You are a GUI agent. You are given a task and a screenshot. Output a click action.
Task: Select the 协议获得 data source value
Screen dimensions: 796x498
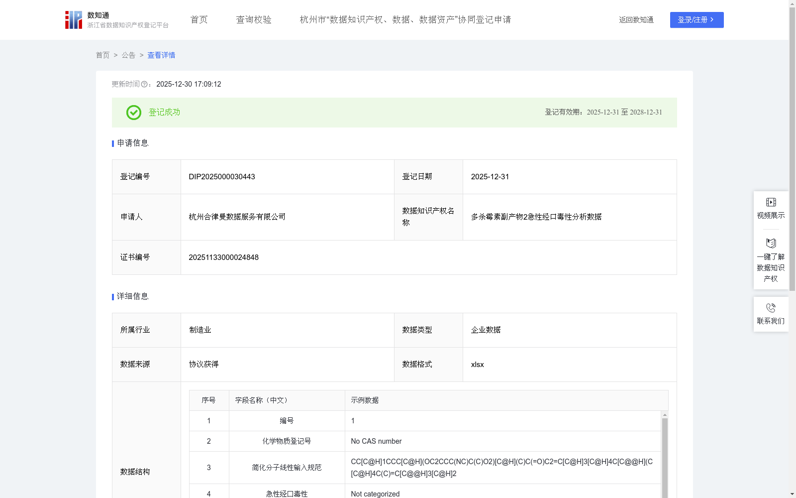click(203, 365)
